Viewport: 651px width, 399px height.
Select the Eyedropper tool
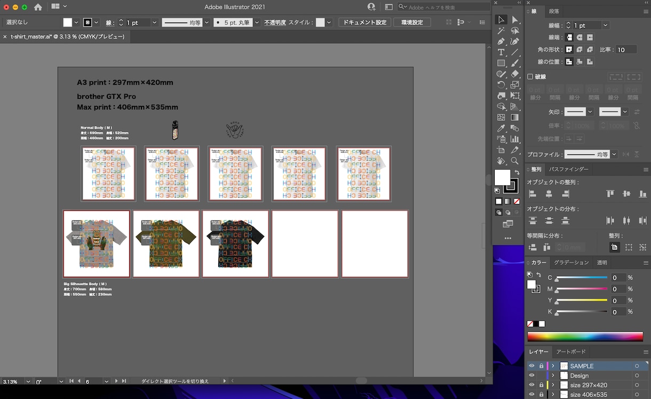(x=501, y=128)
